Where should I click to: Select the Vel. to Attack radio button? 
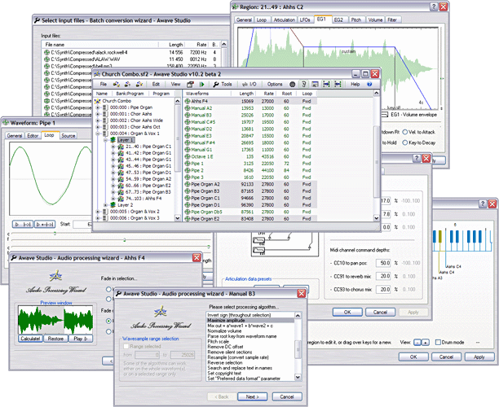404,132
